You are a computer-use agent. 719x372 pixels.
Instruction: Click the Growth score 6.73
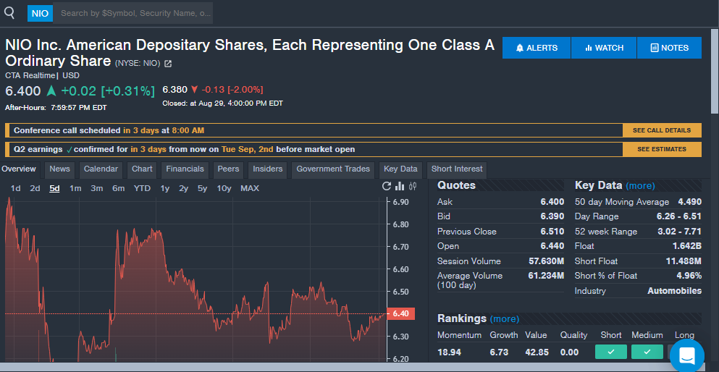click(x=498, y=352)
